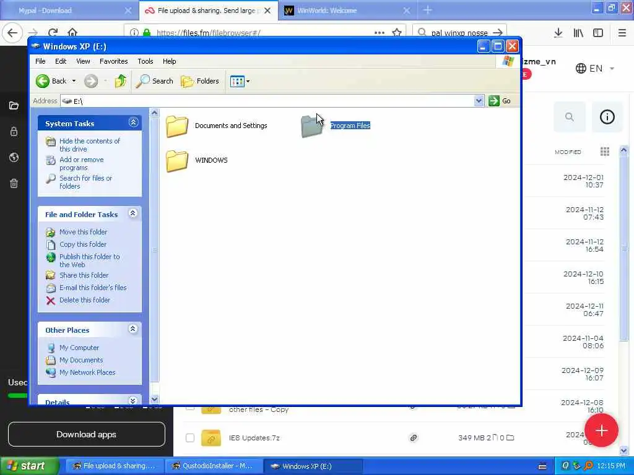Image resolution: width=634 pixels, height=475 pixels.
Task: Select the Program Files folder icon
Action: coord(312,126)
